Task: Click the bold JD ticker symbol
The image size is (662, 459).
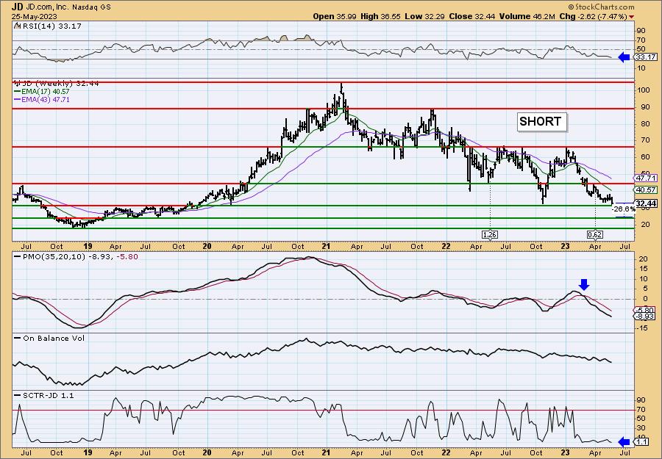Action: 17,7
